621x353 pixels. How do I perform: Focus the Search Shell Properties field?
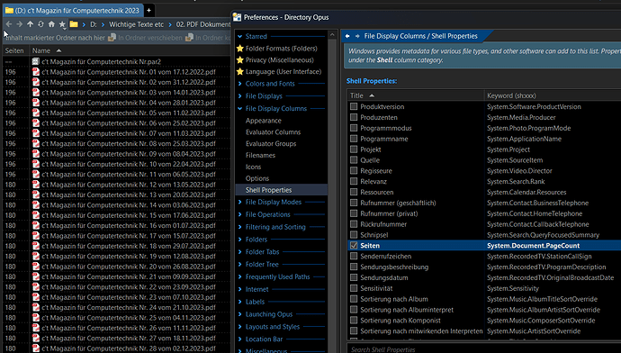(484, 349)
